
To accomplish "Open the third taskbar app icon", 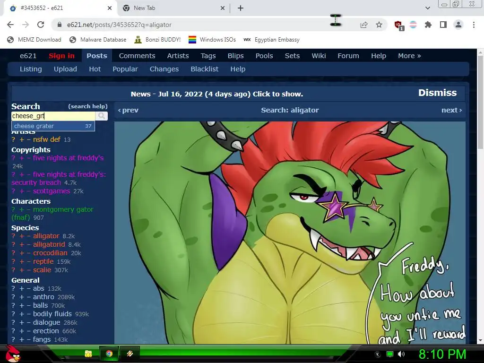I will click(130, 354).
